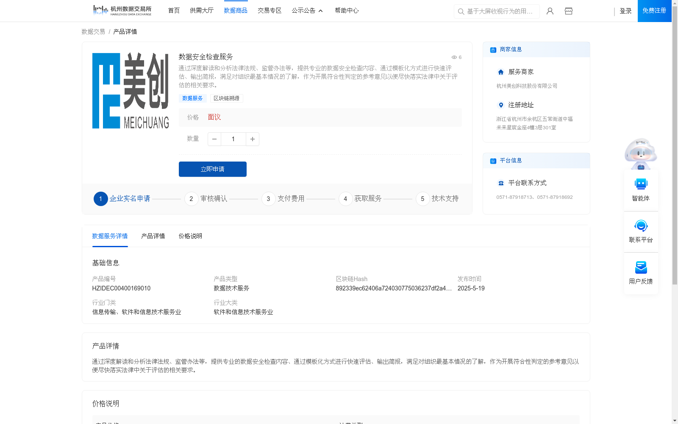Click the 服务商家 house icon
This screenshot has width=678, height=424.
pyautogui.click(x=501, y=72)
